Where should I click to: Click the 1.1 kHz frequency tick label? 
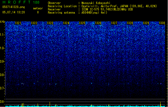point(2,35)
